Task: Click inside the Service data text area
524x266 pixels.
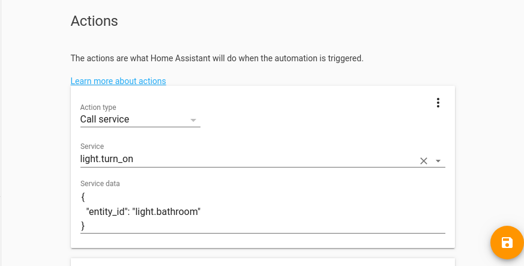Action: pyautogui.click(x=263, y=211)
